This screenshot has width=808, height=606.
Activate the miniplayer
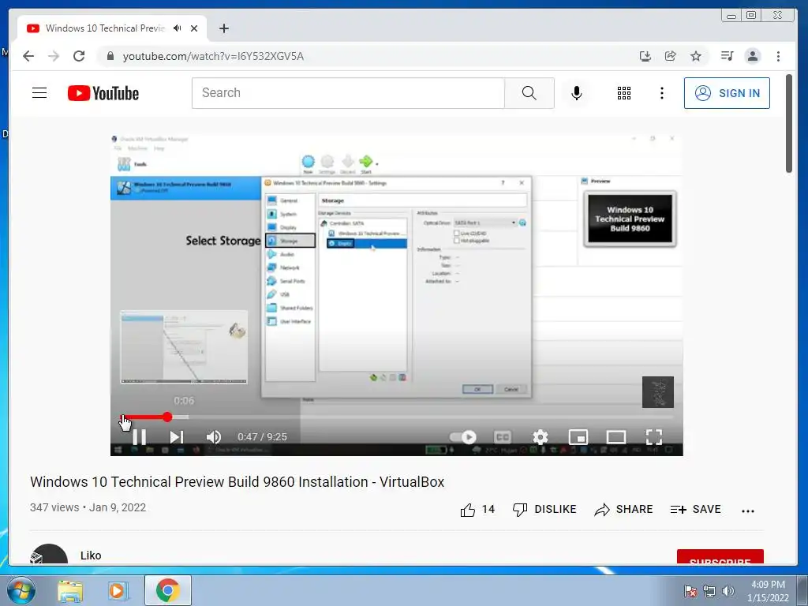578,437
